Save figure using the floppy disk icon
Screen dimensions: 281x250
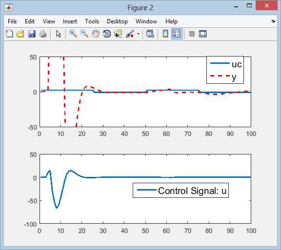[32, 34]
